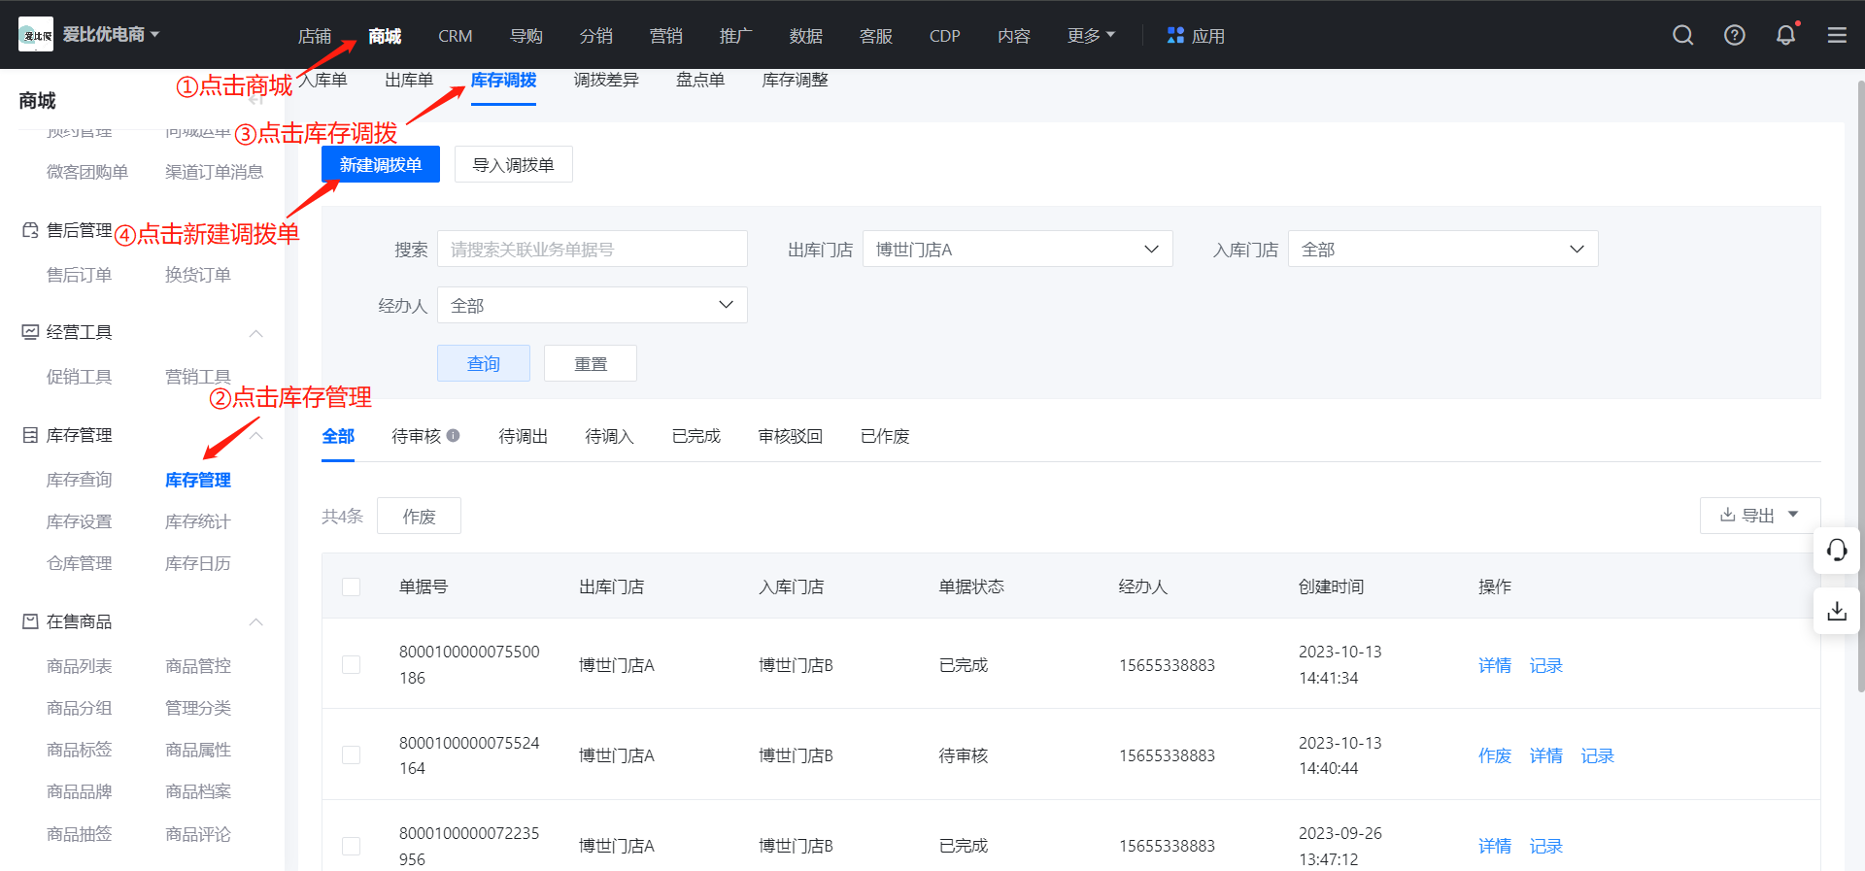Open 商品列表 in the sidebar
Screen dimensions: 1865x871
tap(80, 666)
